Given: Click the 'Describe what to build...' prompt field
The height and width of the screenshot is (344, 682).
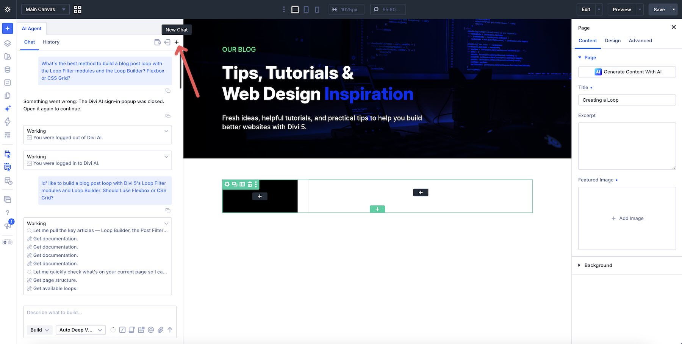Looking at the screenshot, I should tap(100, 313).
